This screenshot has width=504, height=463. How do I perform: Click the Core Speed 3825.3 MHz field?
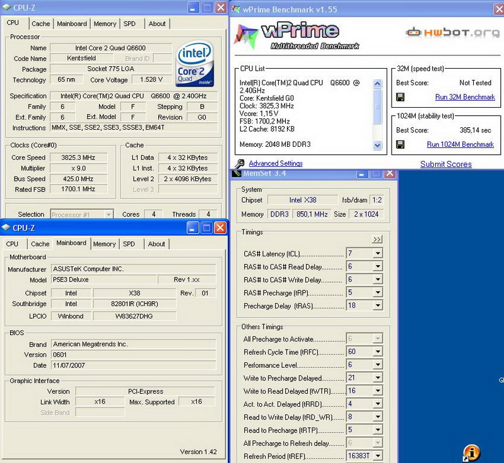(78, 157)
